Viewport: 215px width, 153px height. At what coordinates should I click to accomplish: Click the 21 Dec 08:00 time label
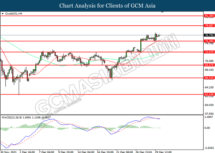(x=124, y=152)
